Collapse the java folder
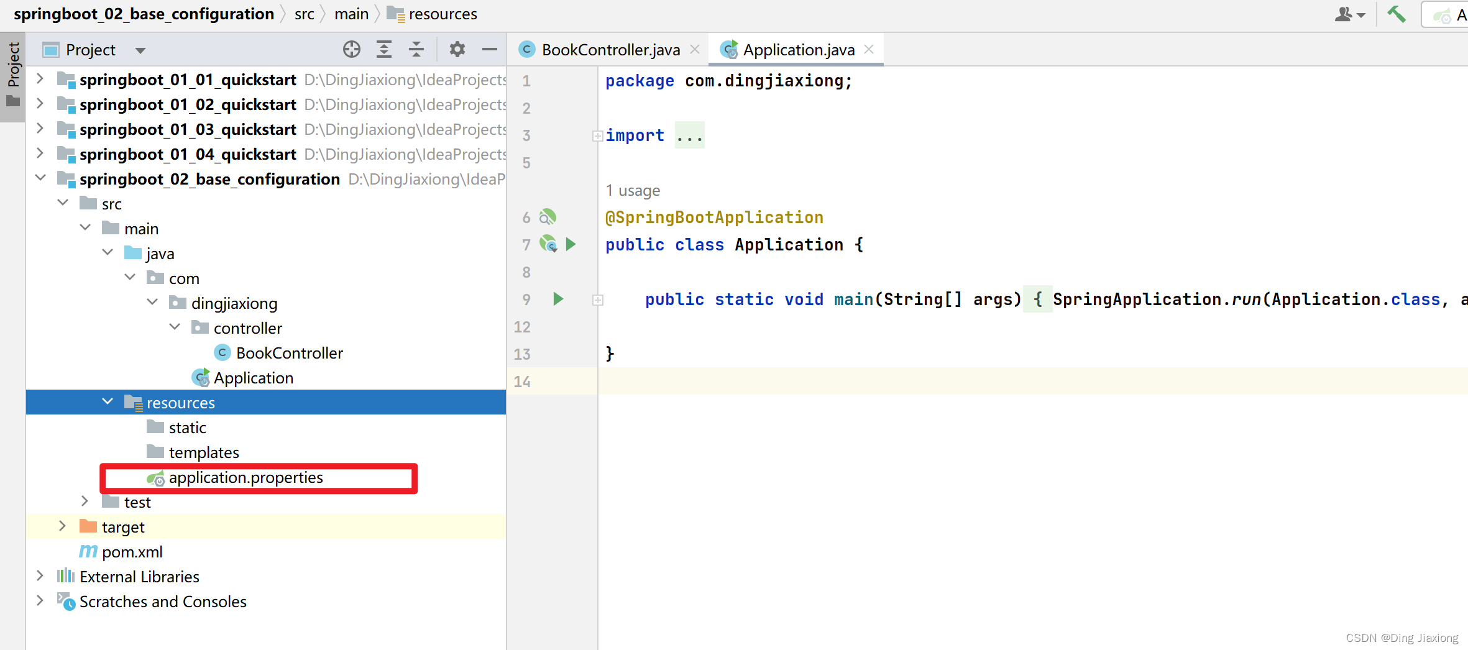 [x=108, y=252]
